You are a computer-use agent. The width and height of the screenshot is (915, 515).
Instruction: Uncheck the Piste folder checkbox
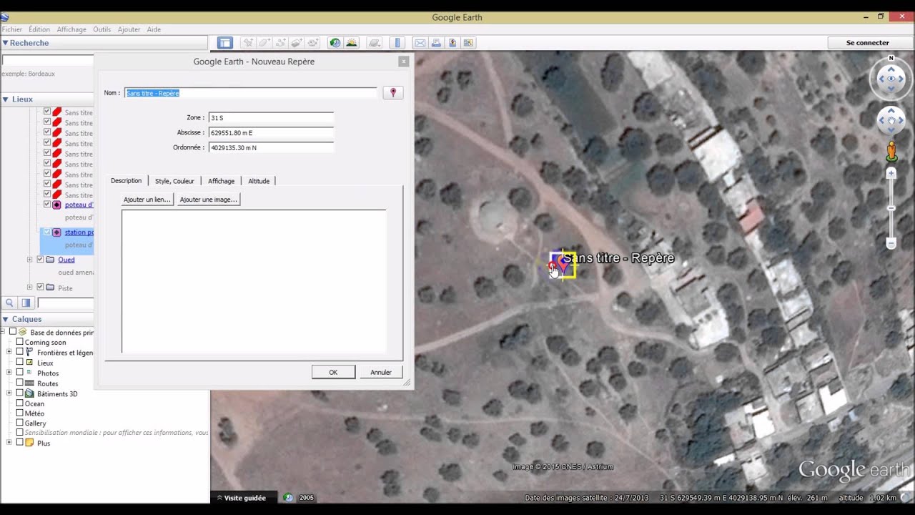pyautogui.click(x=40, y=288)
